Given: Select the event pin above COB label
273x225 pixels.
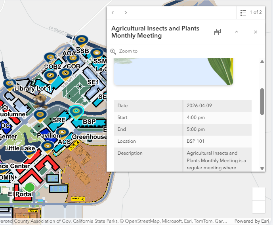Looking at the screenshot, I should click(x=73, y=59).
